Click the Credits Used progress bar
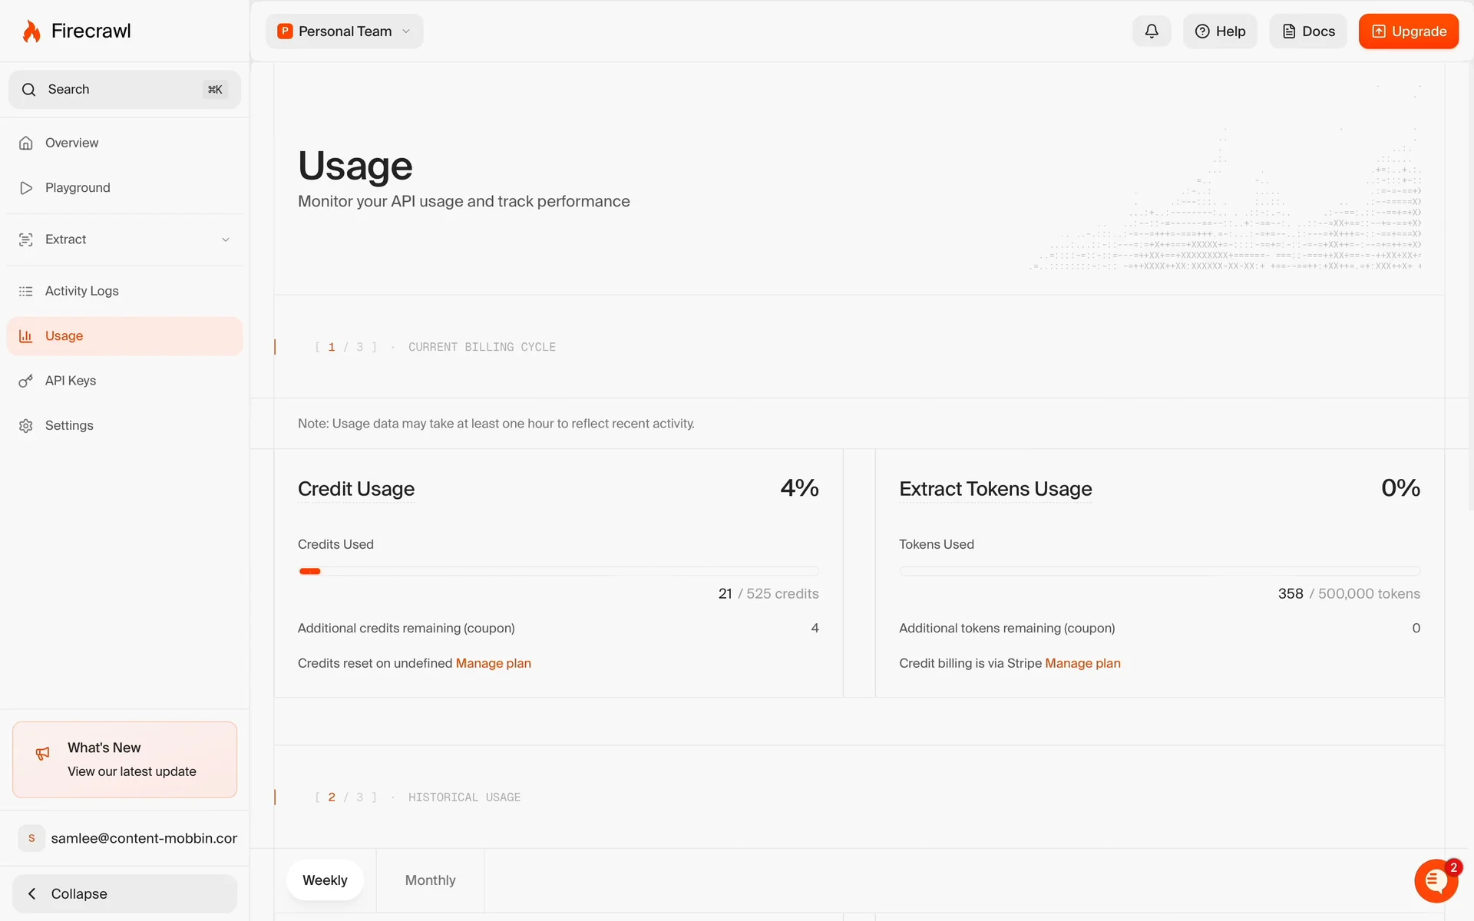This screenshot has width=1474, height=921. (x=558, y=571)
